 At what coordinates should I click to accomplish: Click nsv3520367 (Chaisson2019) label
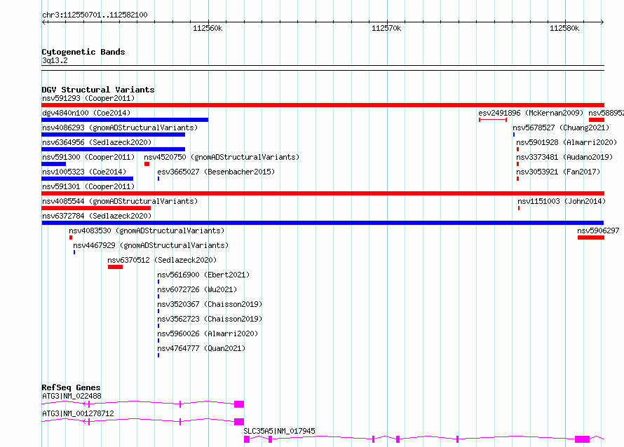point(210,304)
